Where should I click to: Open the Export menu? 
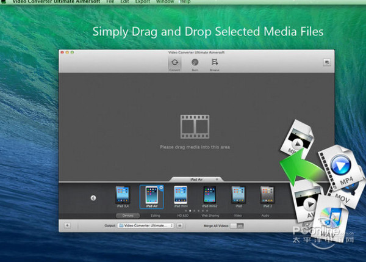click(x=143, y=1)
